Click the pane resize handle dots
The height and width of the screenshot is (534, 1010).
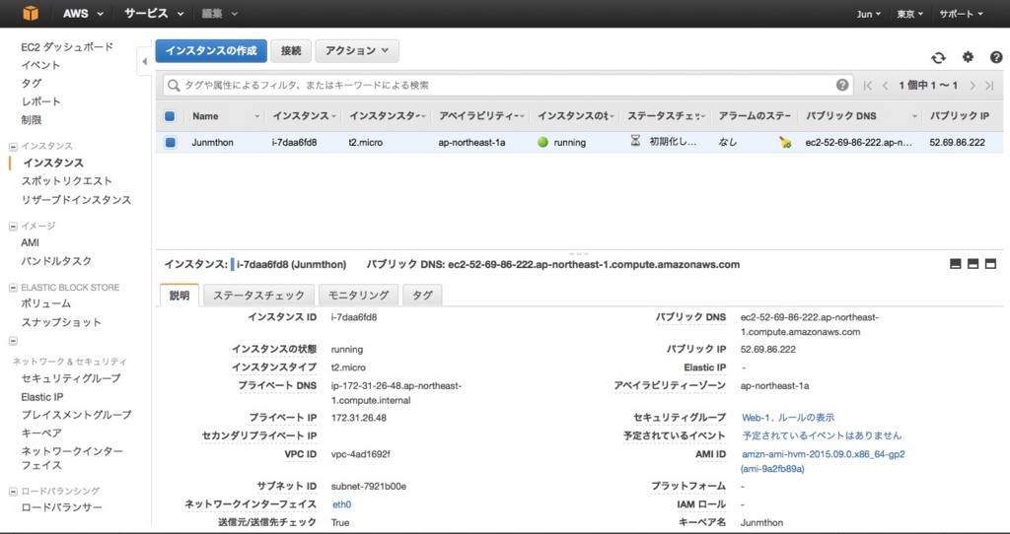tap(578, 254)
